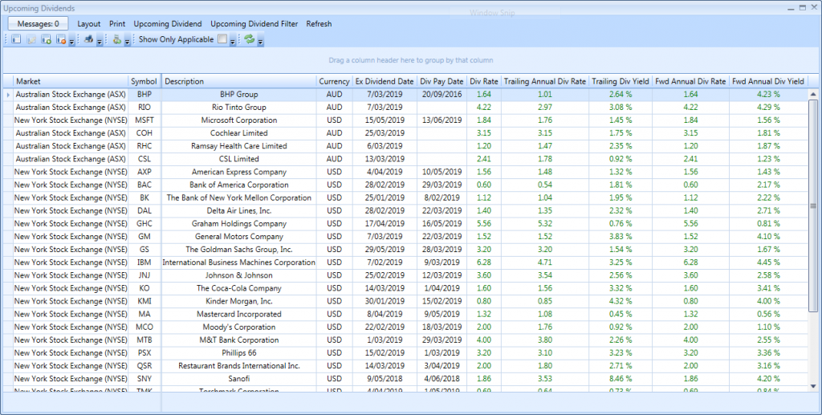The height and width of the screenshot is (415, 822).
Task: Expand the BHP row indicator arrow
Action: pos(7,95)
